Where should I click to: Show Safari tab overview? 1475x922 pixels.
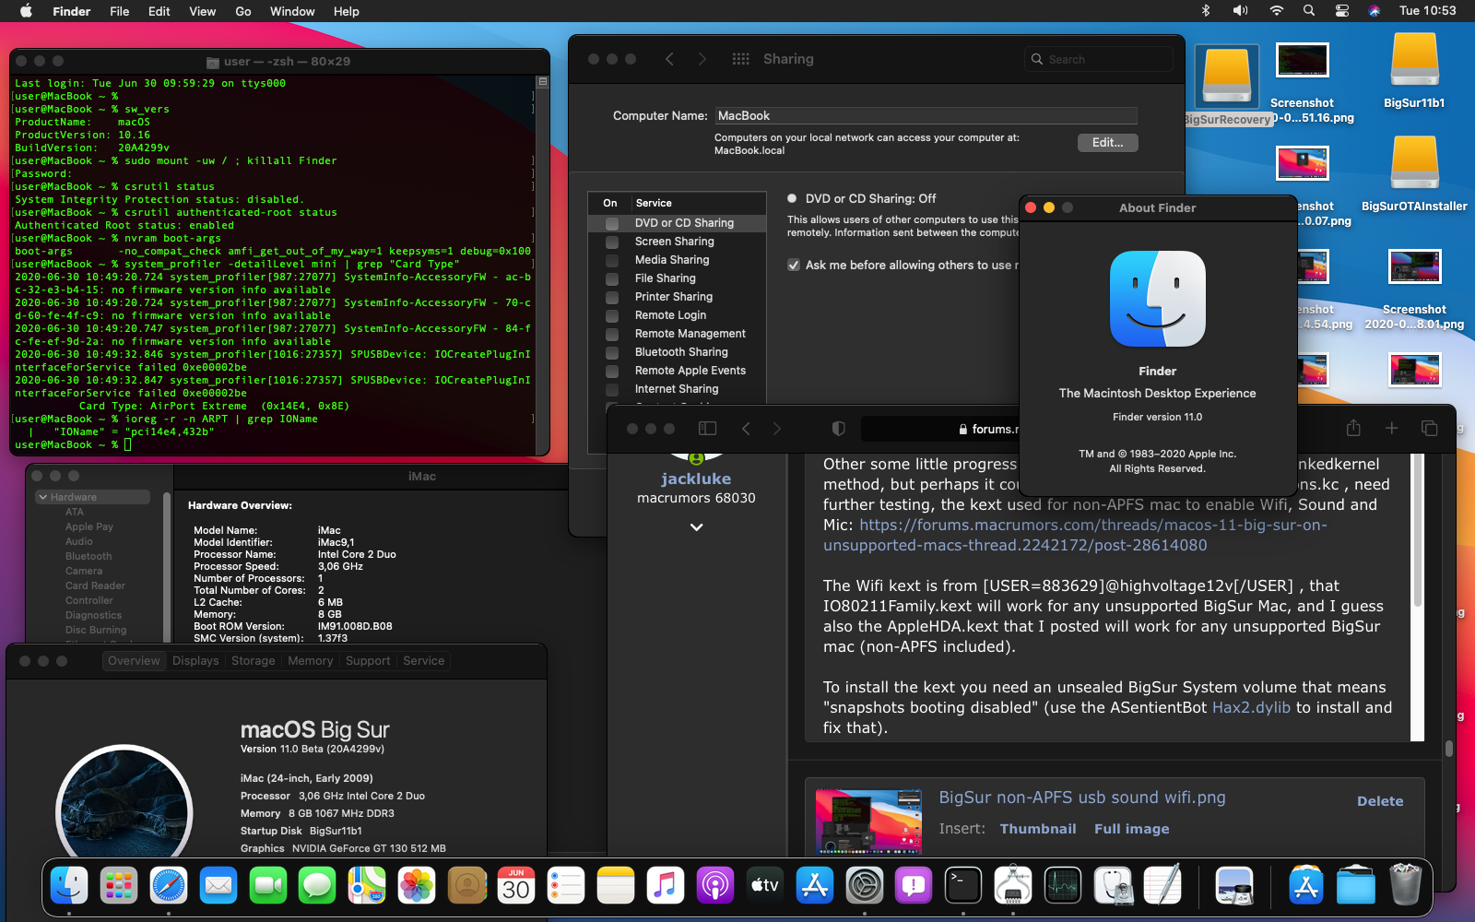[1429, 428]
